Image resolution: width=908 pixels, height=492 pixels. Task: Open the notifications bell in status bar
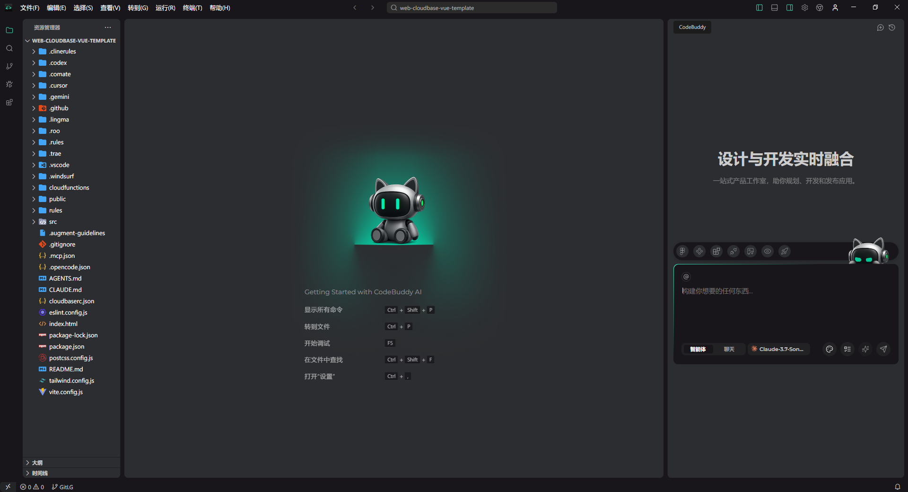click(x=897, y=487)
